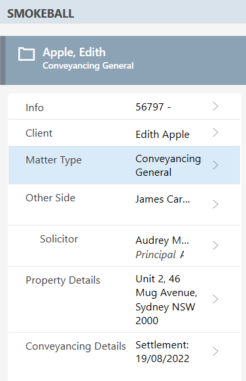Click the Audrey M... solicitor name

click(162, 240)
